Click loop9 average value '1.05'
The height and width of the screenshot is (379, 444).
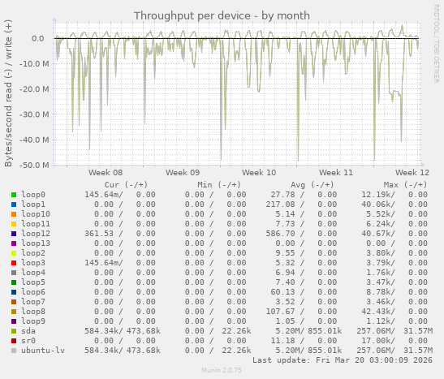point(285,321)
